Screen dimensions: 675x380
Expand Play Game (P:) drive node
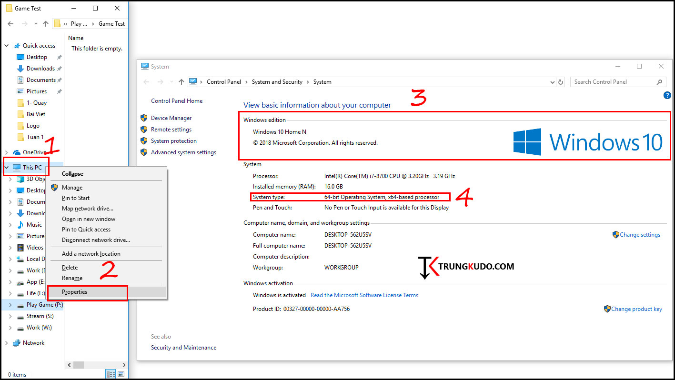click(10, 305)
